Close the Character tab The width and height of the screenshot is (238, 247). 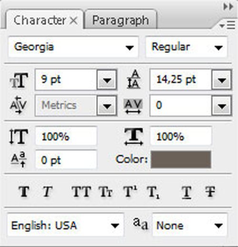pyautogui.click(x=74, y=20)
